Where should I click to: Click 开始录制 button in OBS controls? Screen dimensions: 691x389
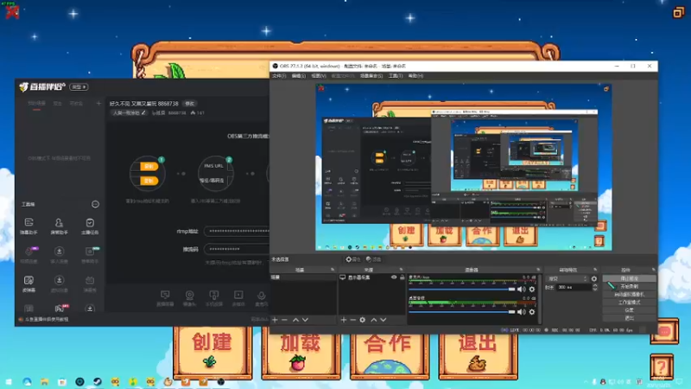tap(629, 287)
